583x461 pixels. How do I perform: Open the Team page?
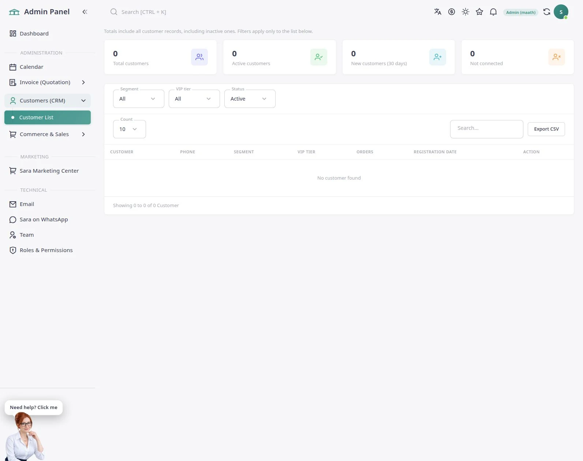coord(48,235)
